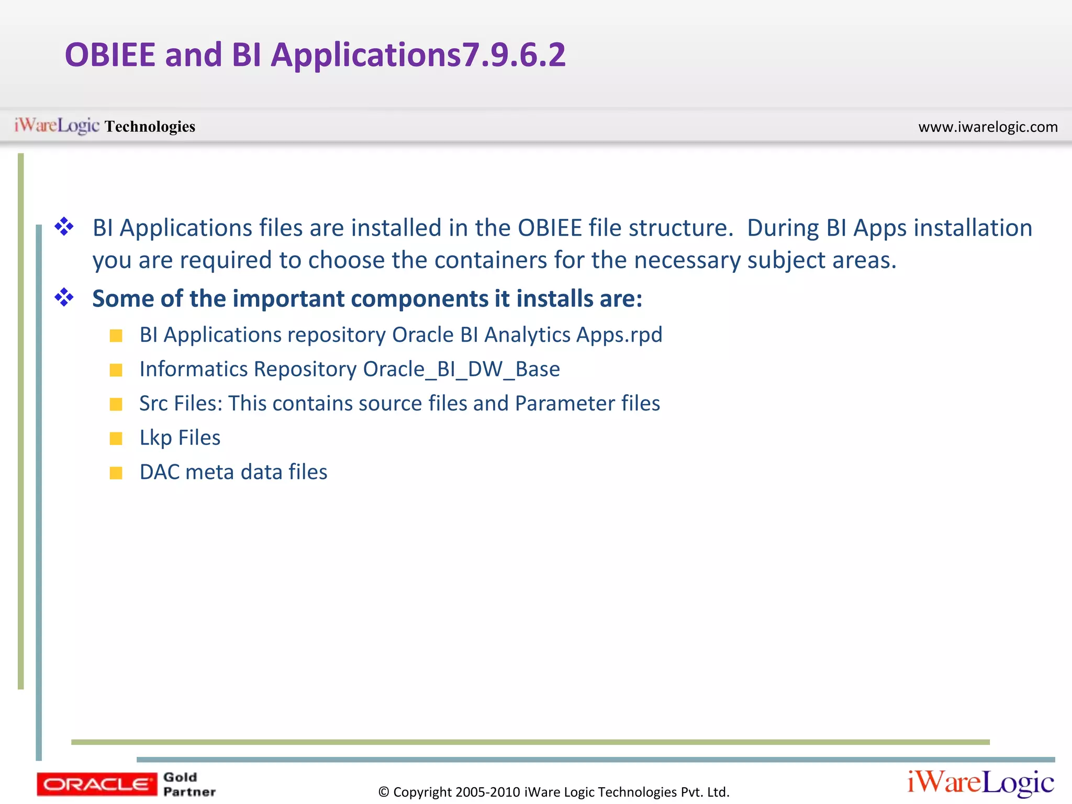Click yellow bullet next to Informatics Repository
The width and height of the screenshot is (1072, 804).
[x=116, y=371]
